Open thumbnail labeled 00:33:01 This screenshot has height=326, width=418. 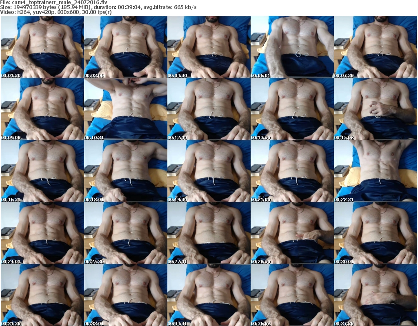(x=126, y=295)
